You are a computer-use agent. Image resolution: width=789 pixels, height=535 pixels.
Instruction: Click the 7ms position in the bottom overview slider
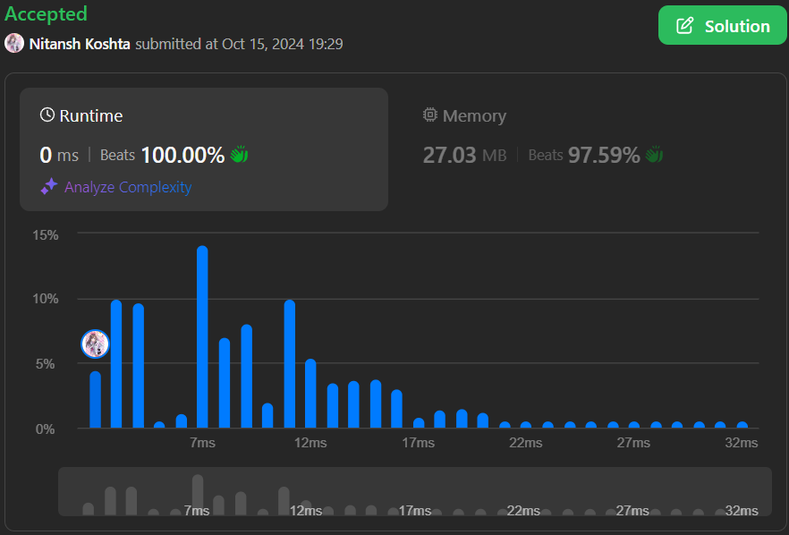pyautogui.click(x=198, y=497)
